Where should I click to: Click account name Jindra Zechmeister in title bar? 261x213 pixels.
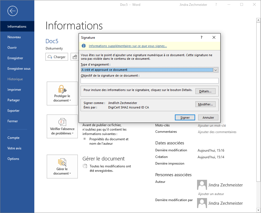(x=193, y=5)
